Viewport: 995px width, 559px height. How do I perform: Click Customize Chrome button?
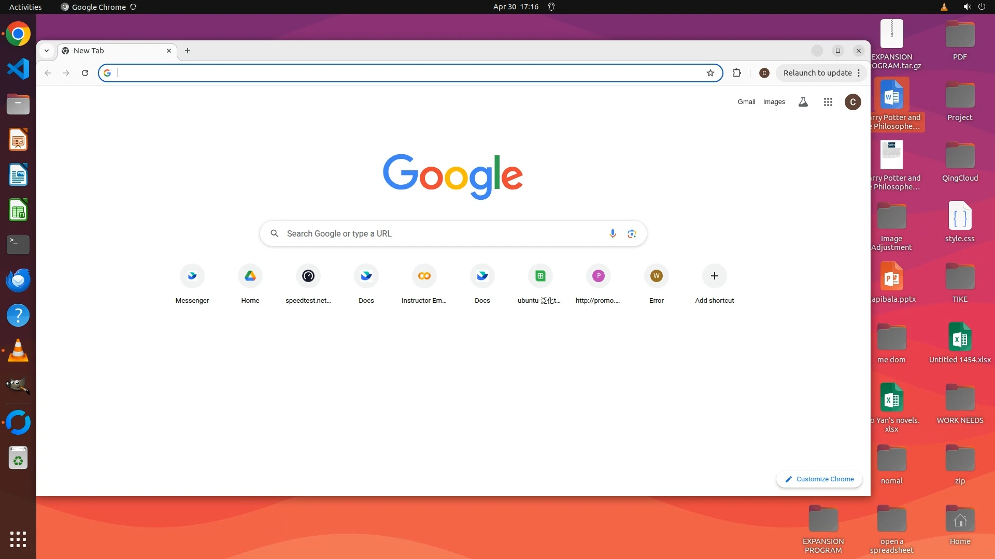click(x=819, y=479)
